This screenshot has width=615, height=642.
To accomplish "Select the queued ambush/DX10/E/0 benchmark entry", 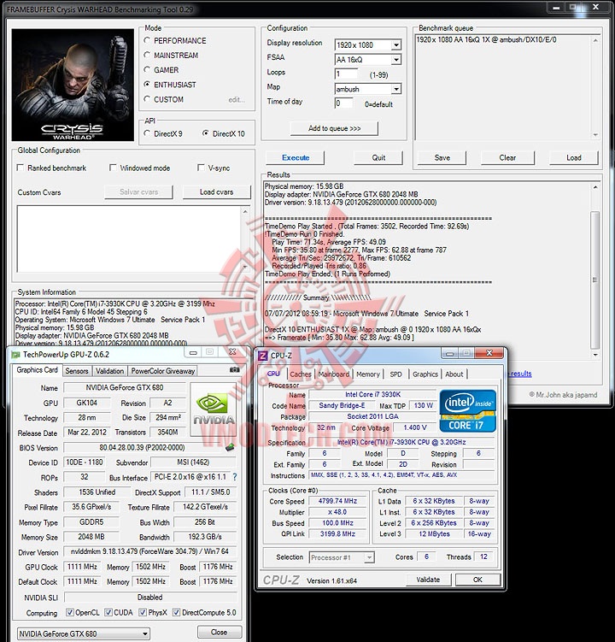I will pyautogui.click(x=487, y=39).
